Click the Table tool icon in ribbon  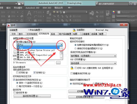pyautogui.click(x=35, y=21)
